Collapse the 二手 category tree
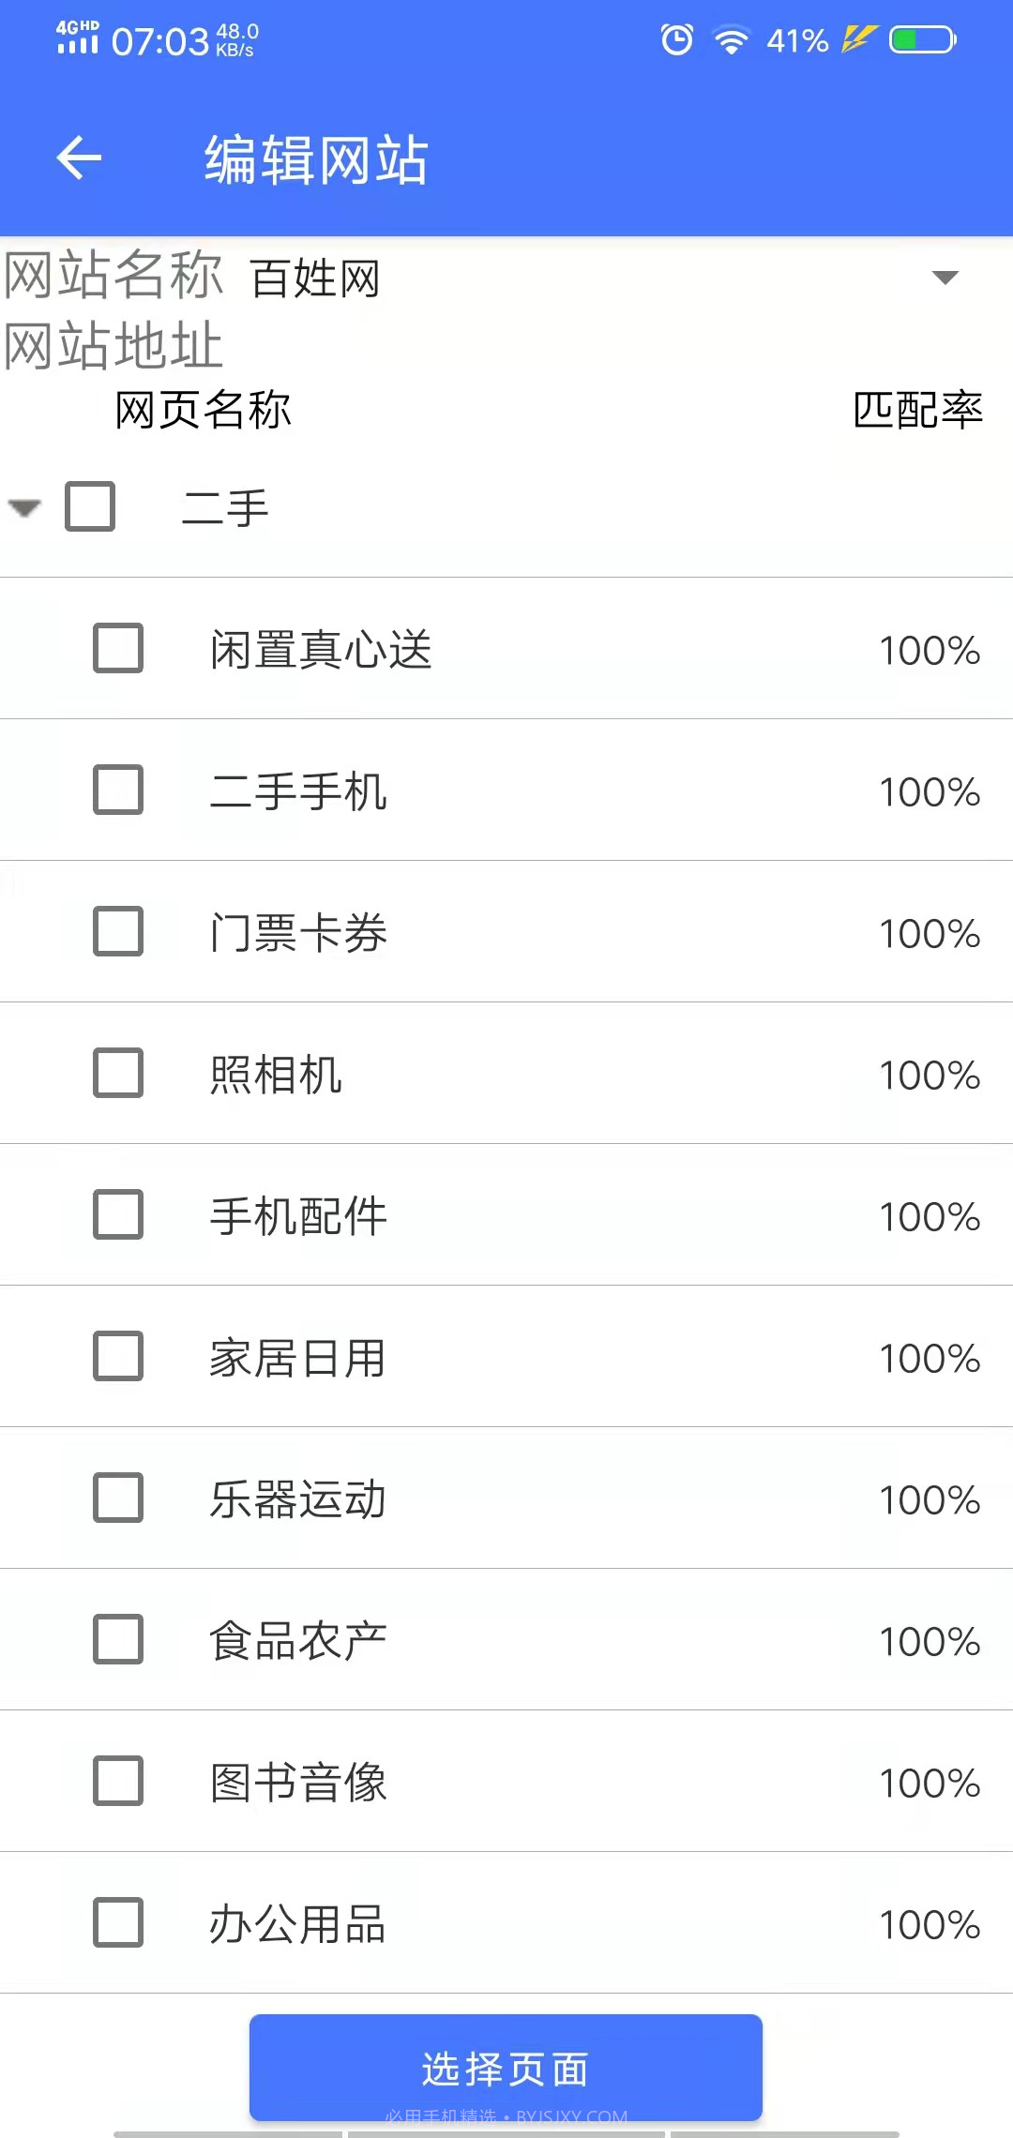This screenshot has width=1013, height=2138. click(24, 507)
